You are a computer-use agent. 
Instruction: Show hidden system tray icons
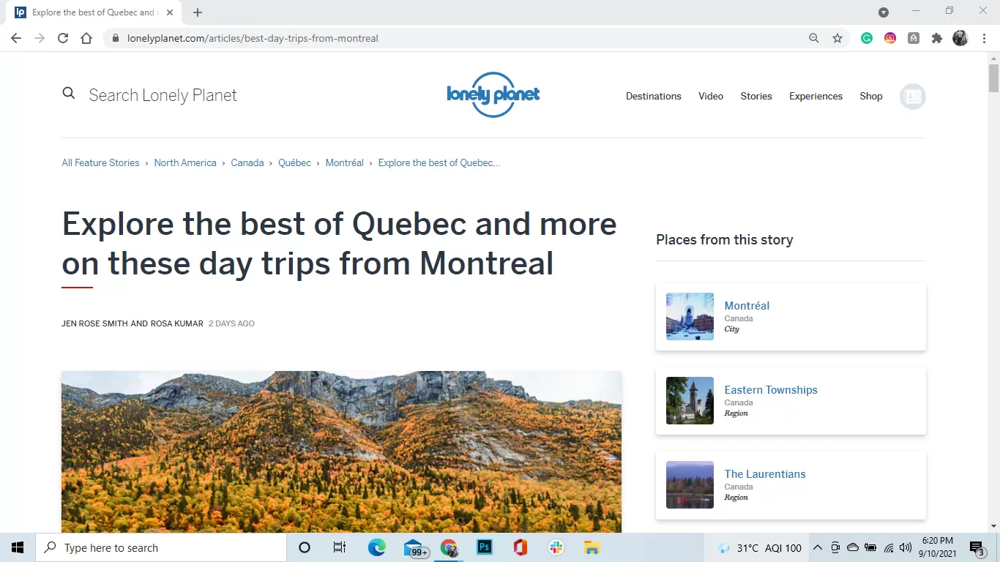coord(818,547)
